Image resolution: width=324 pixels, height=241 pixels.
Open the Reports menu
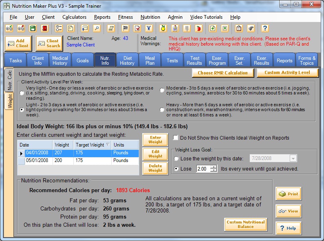(102, 17)
